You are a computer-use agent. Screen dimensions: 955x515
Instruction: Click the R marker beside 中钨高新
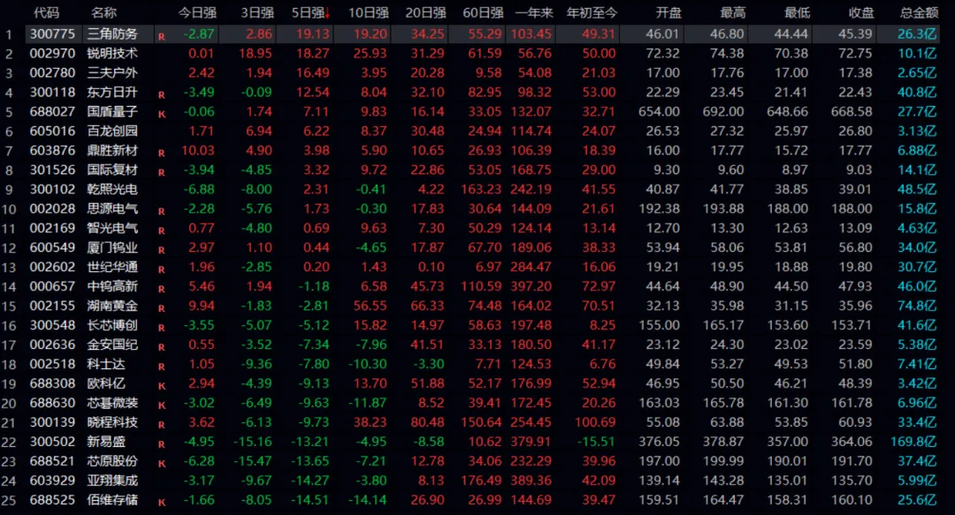pyautogui.click(x=162, y=289)
